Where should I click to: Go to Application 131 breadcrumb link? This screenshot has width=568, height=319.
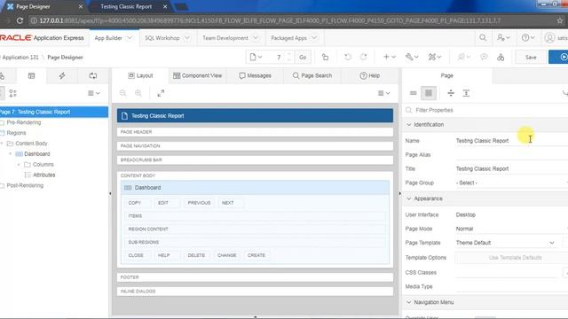click(x=20, y=57)
